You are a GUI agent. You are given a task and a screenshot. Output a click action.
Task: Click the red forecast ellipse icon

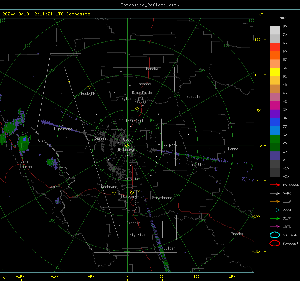(275, 243)
